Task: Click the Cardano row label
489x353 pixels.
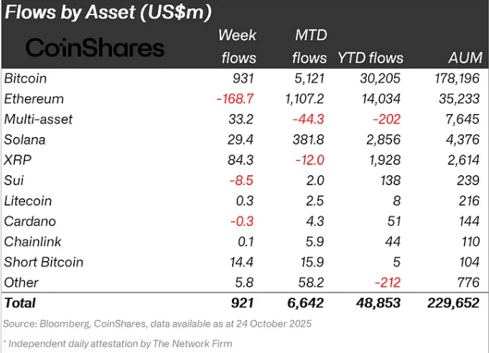Action: pyautogui.click(x=29, y=221)
